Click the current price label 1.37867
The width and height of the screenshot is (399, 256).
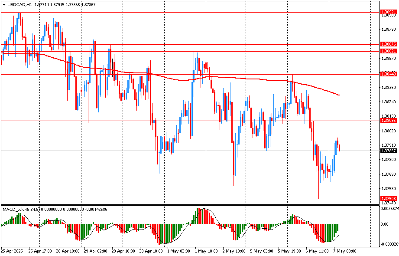tap(388, 151)
